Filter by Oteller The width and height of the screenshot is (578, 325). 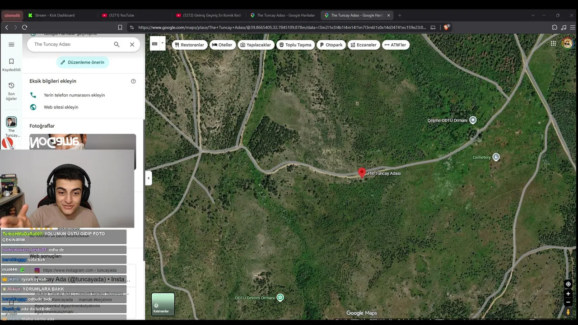click(x=222, y=45)
